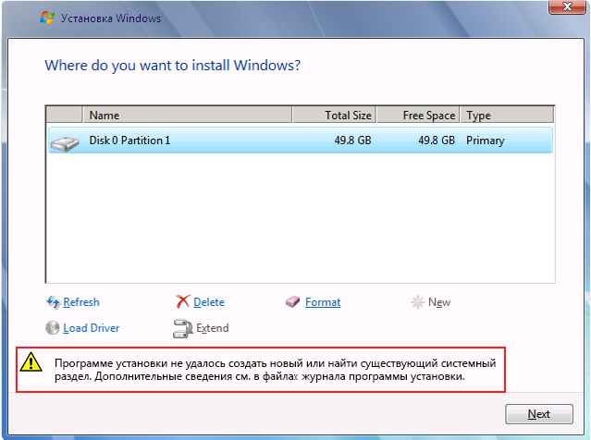Click the disc Load Driver icon

[x=53, y=328]
